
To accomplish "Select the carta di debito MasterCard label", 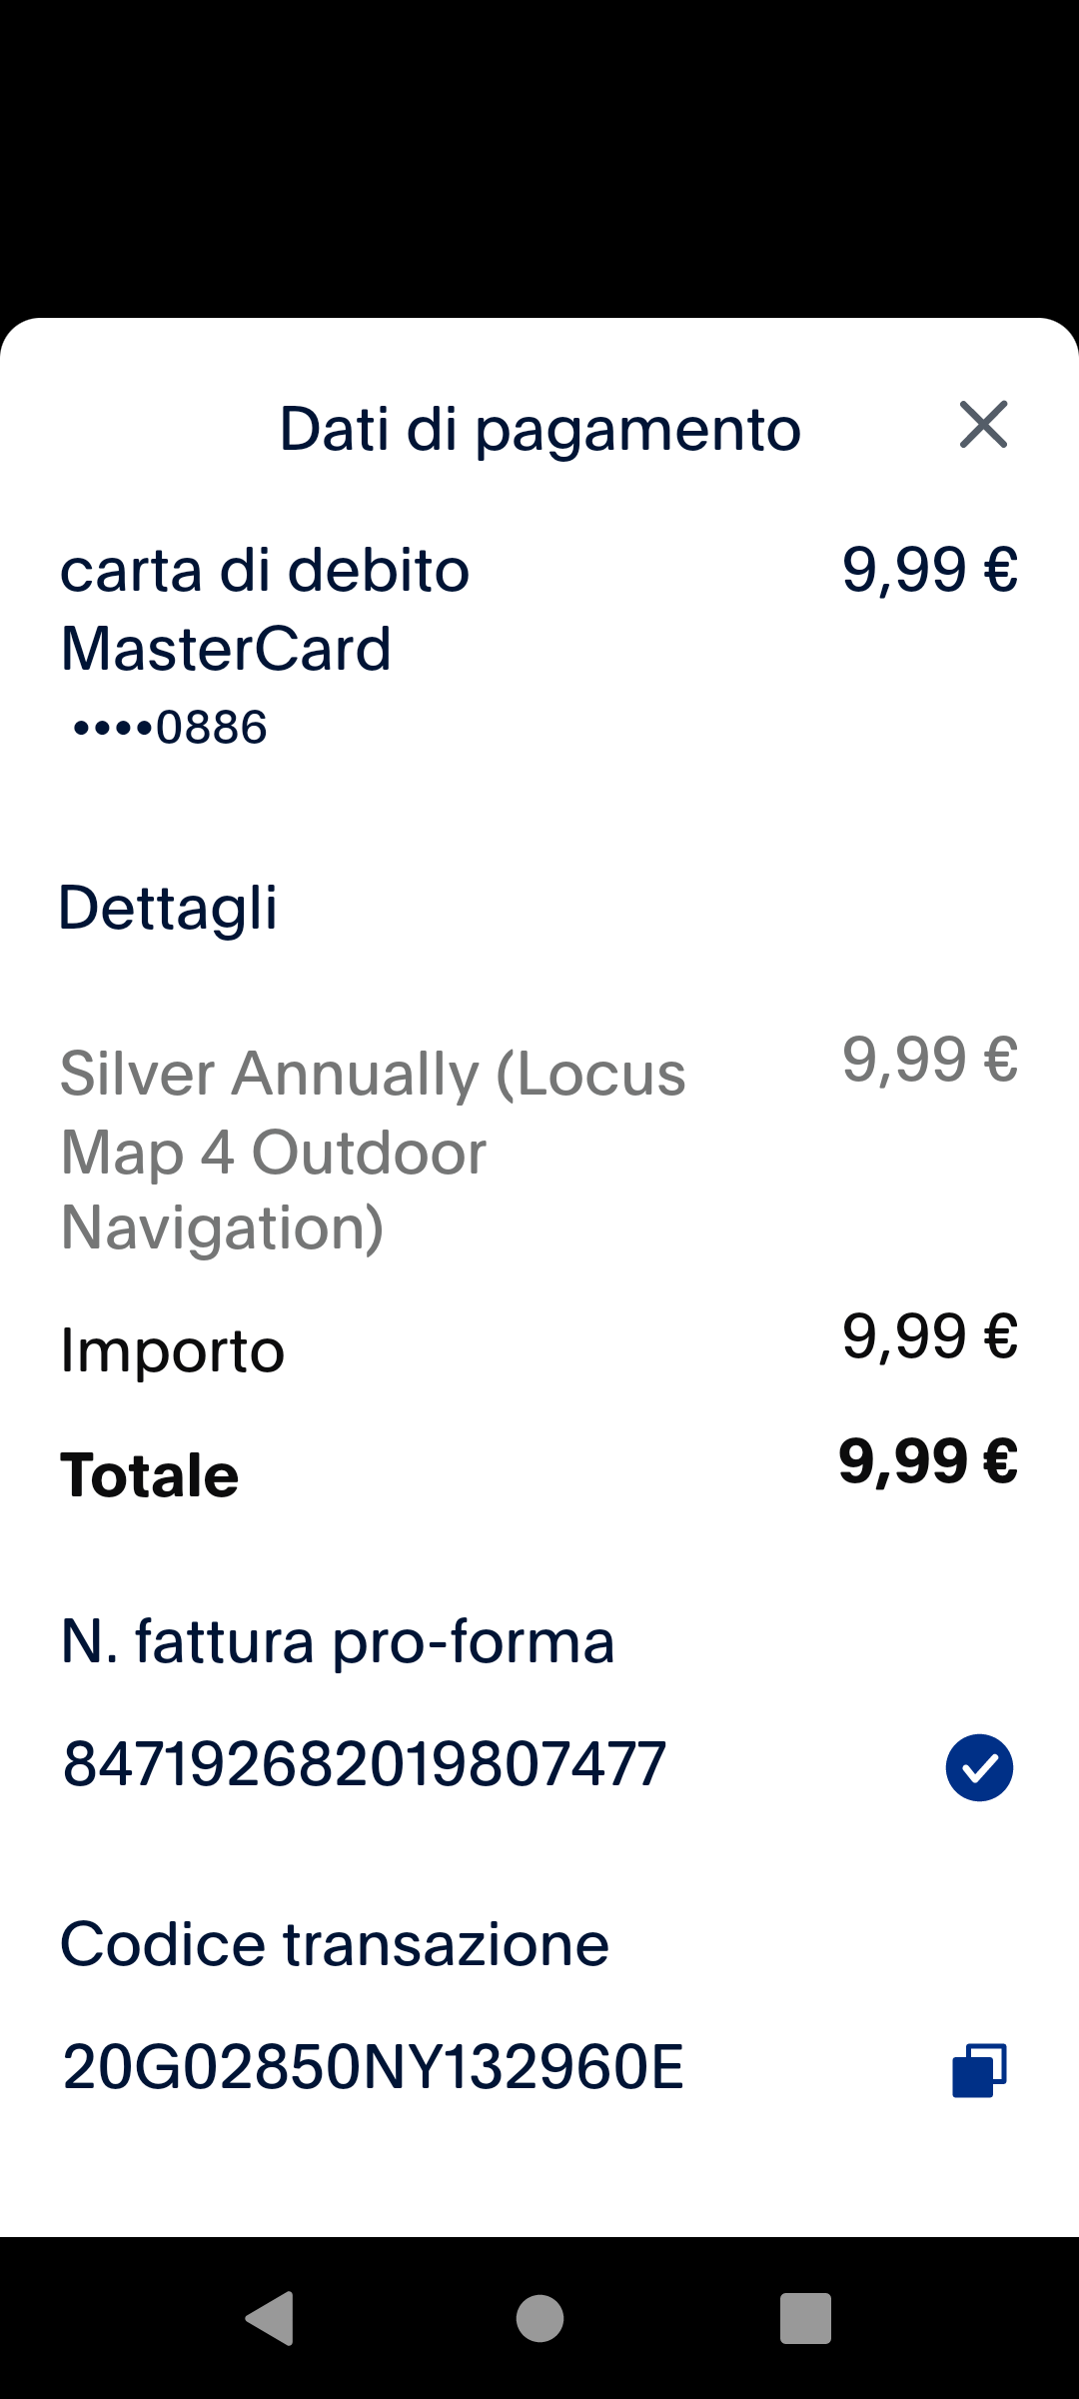I will pos(265,609).
